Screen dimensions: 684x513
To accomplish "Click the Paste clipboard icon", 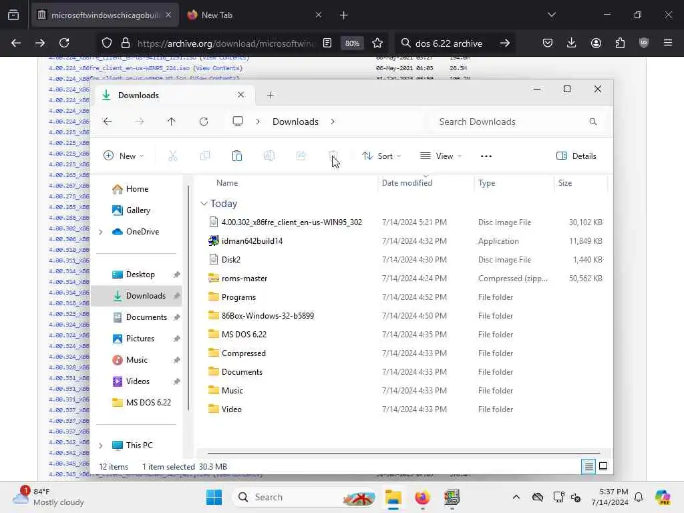I will pyautogui.click(x=237, y=156).
